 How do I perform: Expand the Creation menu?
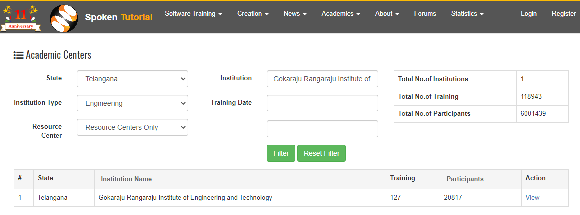click(253, 13)
